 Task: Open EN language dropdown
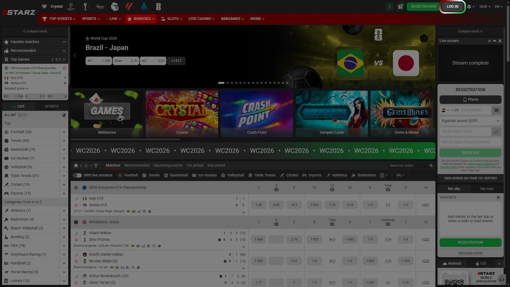499,7
